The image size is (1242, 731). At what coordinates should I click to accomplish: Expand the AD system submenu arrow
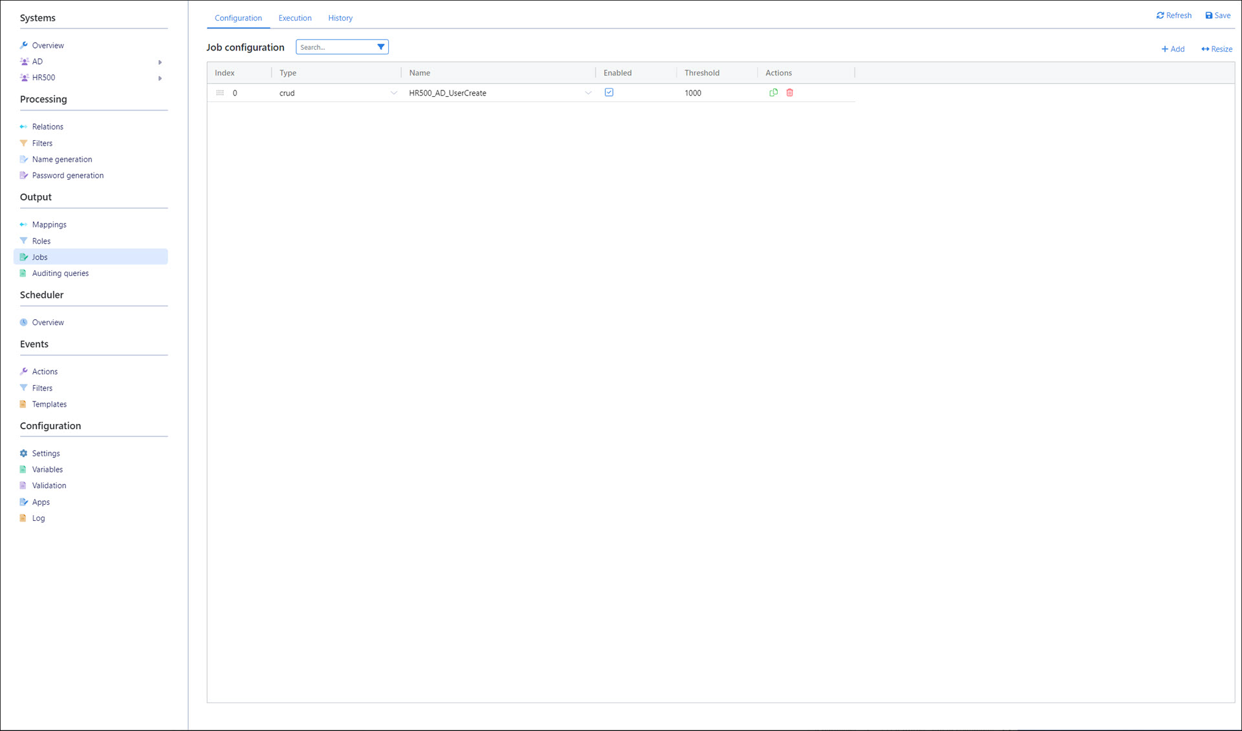[x=160, y=62]
